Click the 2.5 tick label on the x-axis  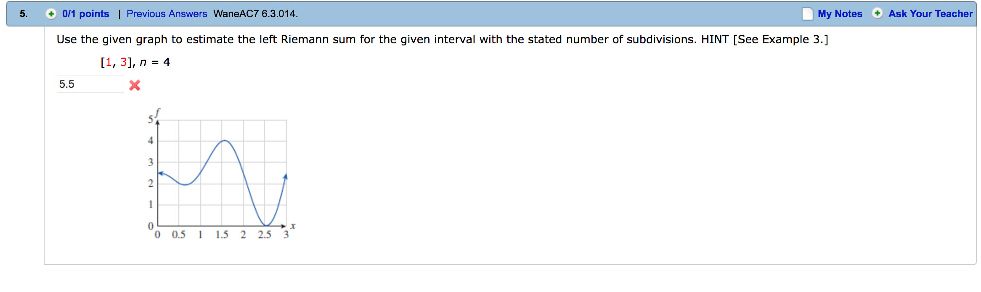(264, 234)
